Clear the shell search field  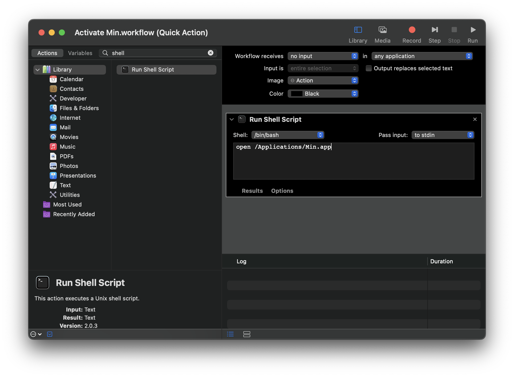pyautogui.click(x=210, y=53)
